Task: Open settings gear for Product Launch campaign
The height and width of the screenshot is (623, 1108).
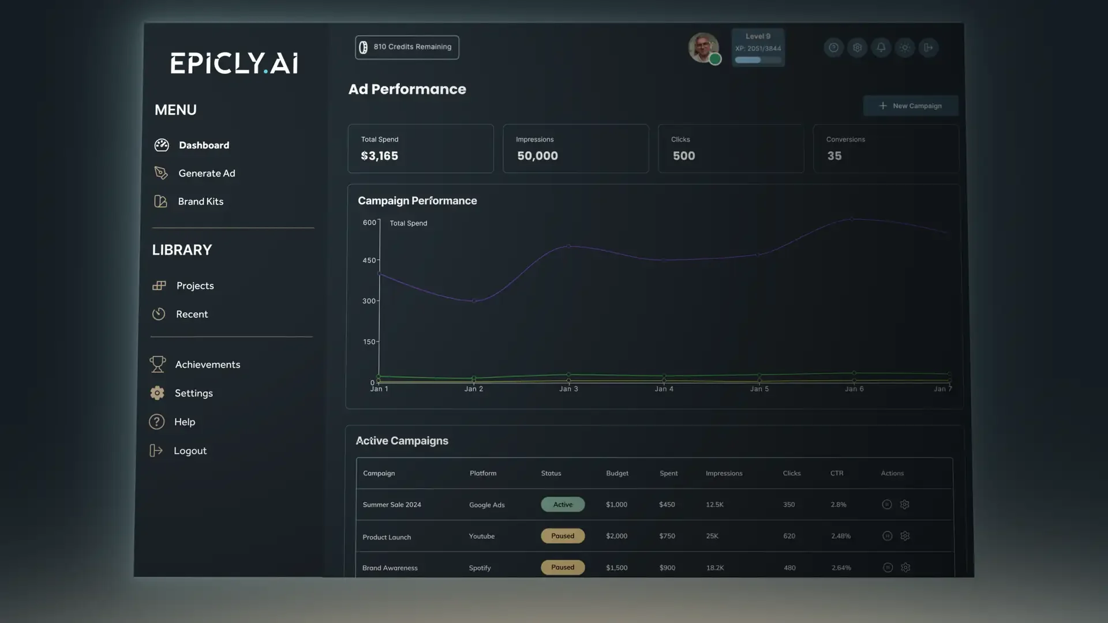Action: [x=905, y=536]
